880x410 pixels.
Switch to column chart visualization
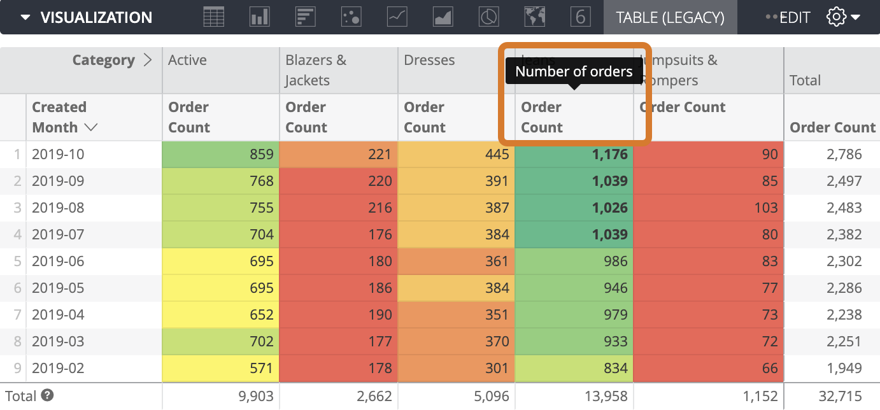(260, 17)
